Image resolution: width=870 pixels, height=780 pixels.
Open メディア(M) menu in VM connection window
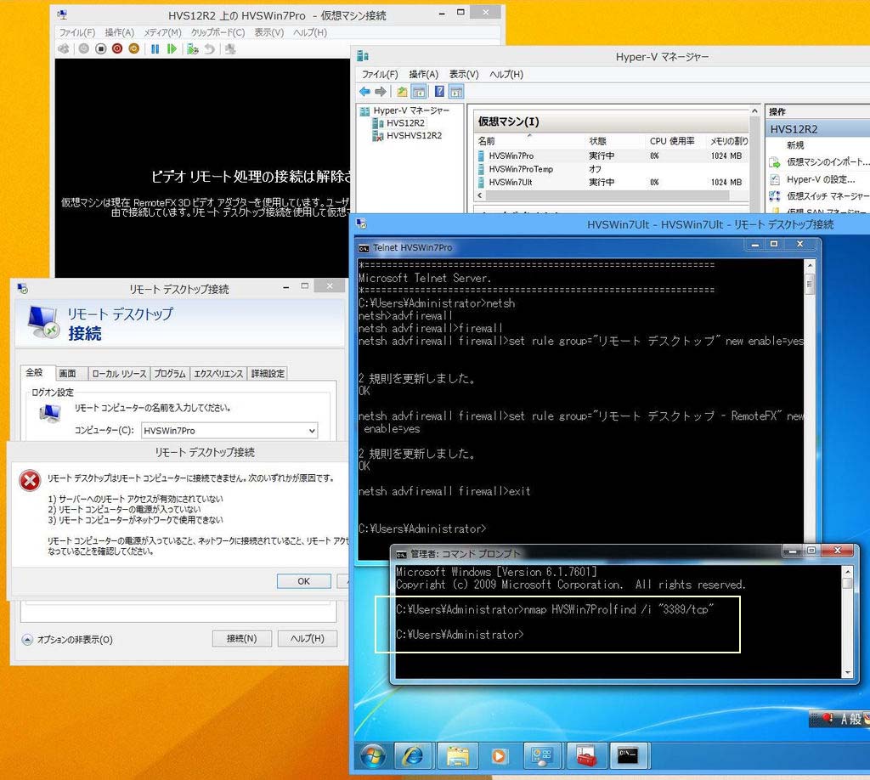[162, 32]
